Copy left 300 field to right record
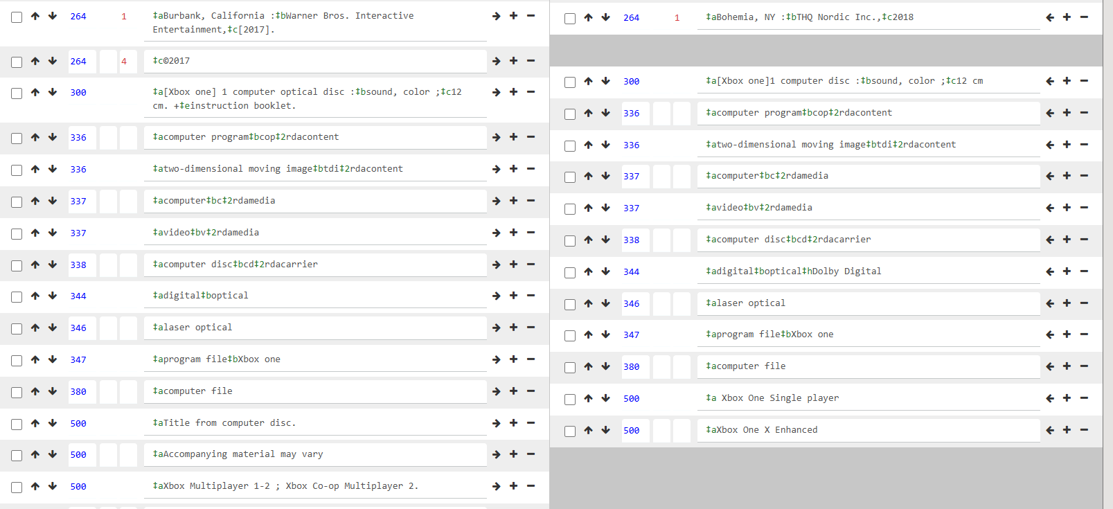1113x509 pixels. pos(496,92)
